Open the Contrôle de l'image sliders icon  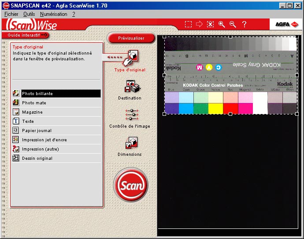click(132, 114)
